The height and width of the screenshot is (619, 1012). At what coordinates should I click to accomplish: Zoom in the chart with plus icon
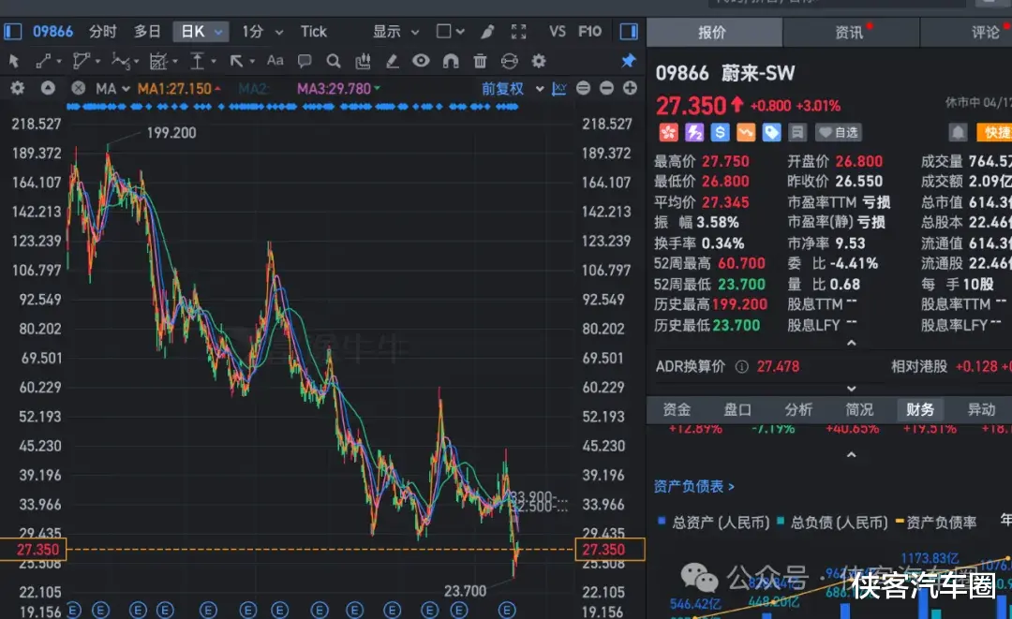pyautogui.click(x=630, y=88)
